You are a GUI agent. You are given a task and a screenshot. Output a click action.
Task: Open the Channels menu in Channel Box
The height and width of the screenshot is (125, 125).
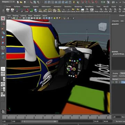(x=115, y=21)
